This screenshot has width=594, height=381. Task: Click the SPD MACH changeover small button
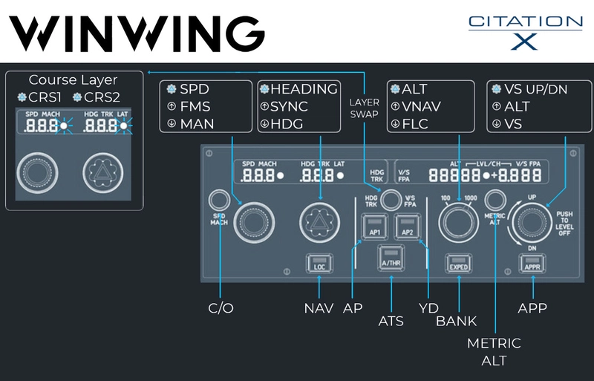(x=218, y=198)
